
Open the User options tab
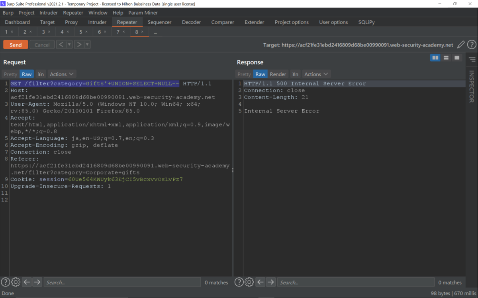[x=333, y=22]
